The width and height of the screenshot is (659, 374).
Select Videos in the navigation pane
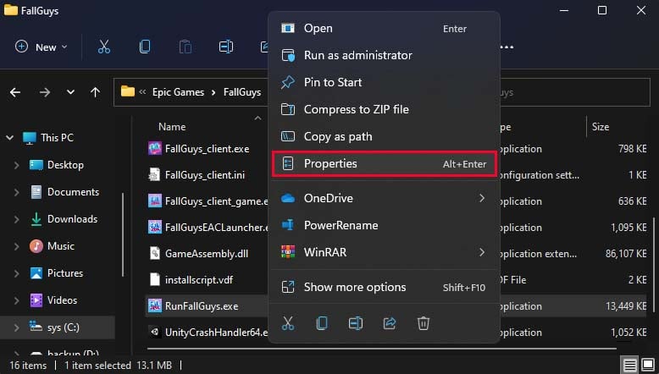[62, 300]
